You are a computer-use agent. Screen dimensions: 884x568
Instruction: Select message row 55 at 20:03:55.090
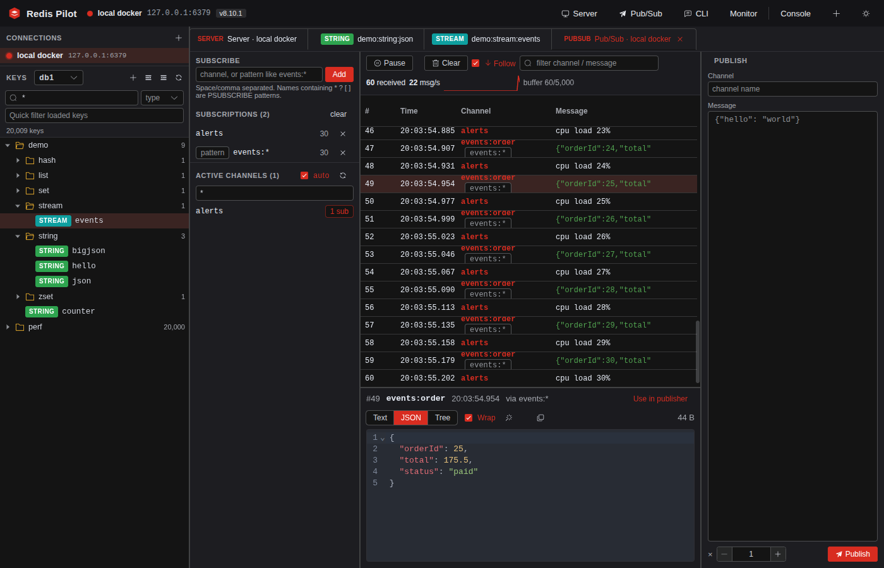(529, 290)
